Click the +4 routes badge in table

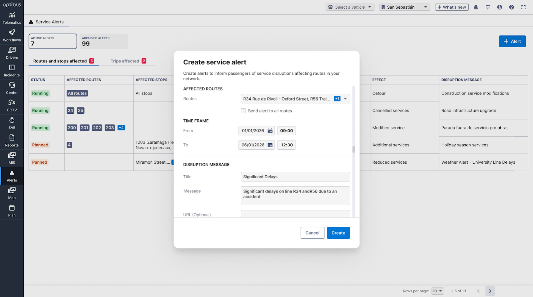tap(121, 128)
